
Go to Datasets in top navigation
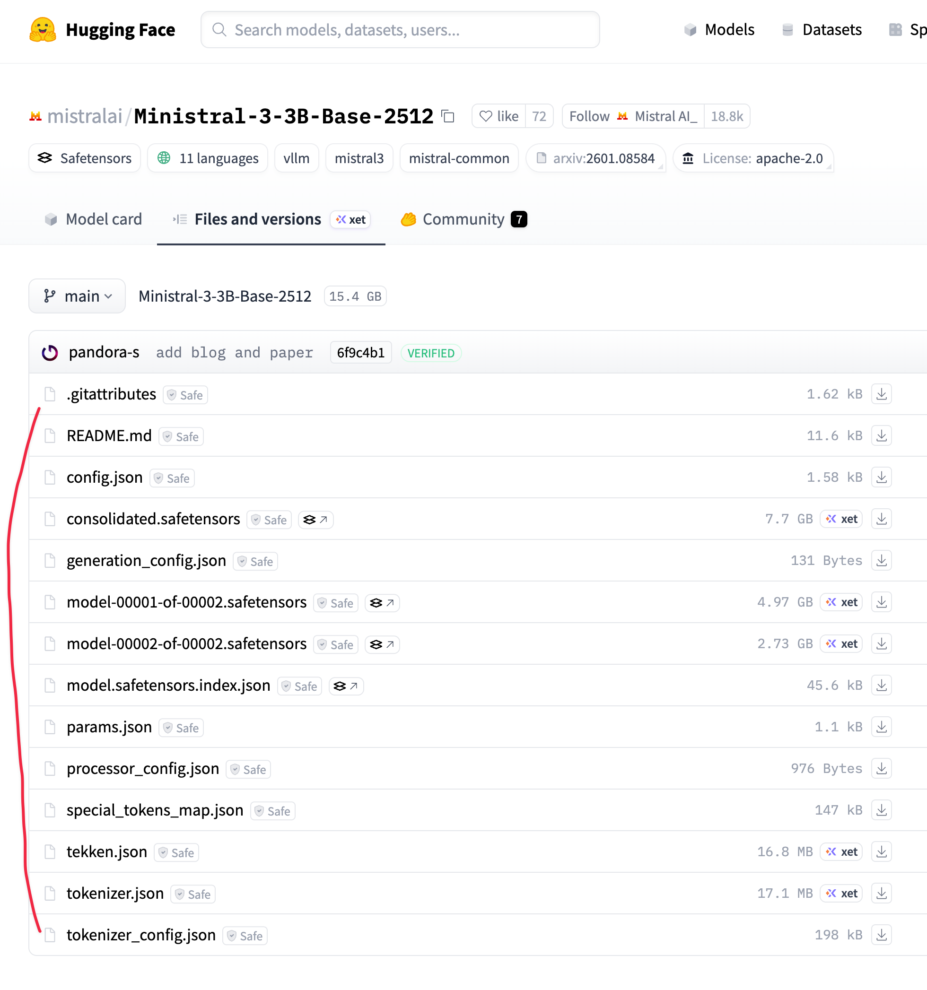point(822,30)
